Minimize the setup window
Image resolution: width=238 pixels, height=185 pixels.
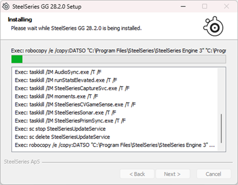(x=183, y=6)
